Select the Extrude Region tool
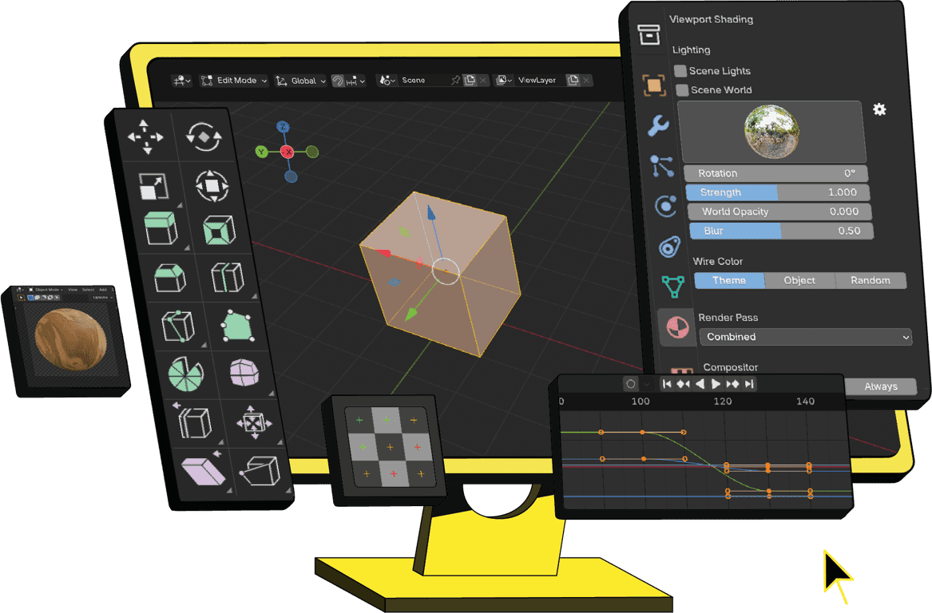932x613 pixels. [x=161, y=229]
